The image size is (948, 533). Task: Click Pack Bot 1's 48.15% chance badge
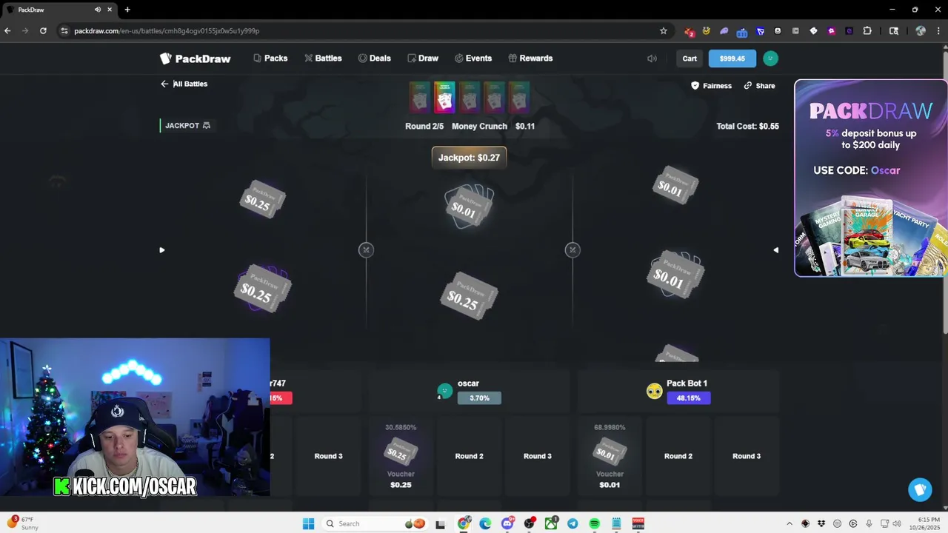[688, 398]
